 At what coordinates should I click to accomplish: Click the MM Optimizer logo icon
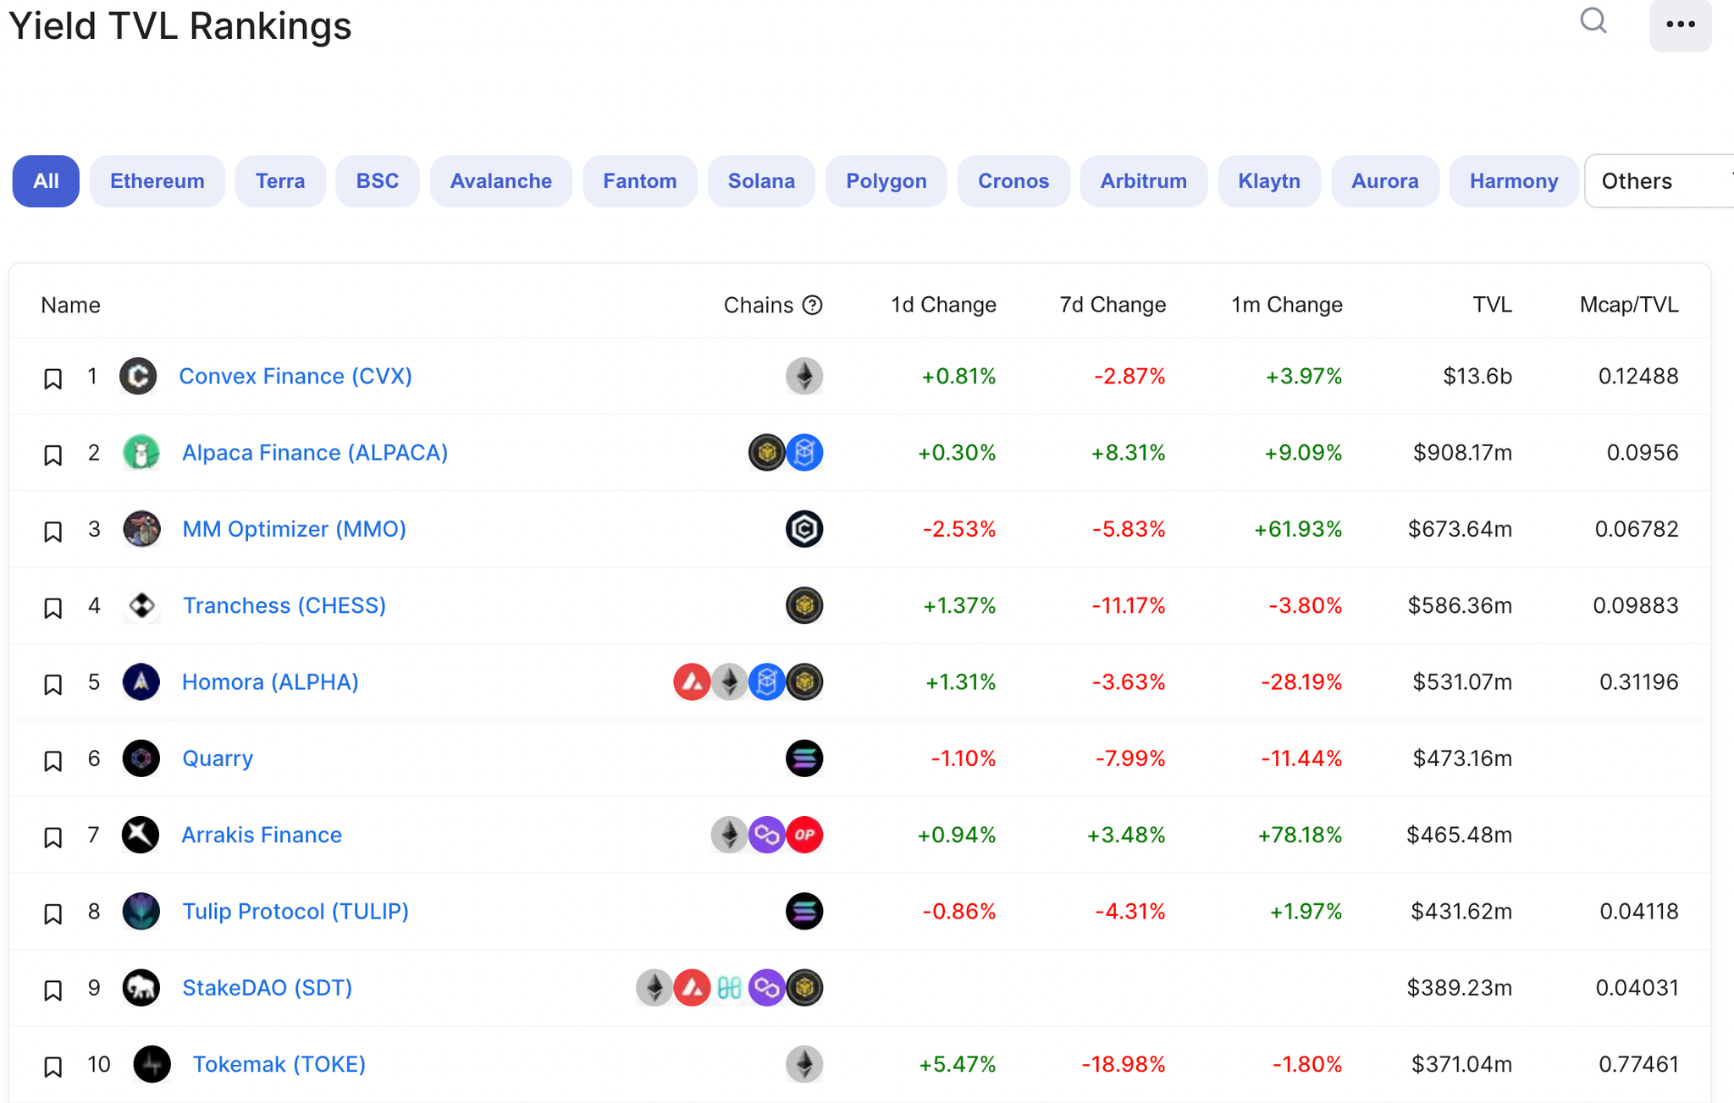click(141, 529)
